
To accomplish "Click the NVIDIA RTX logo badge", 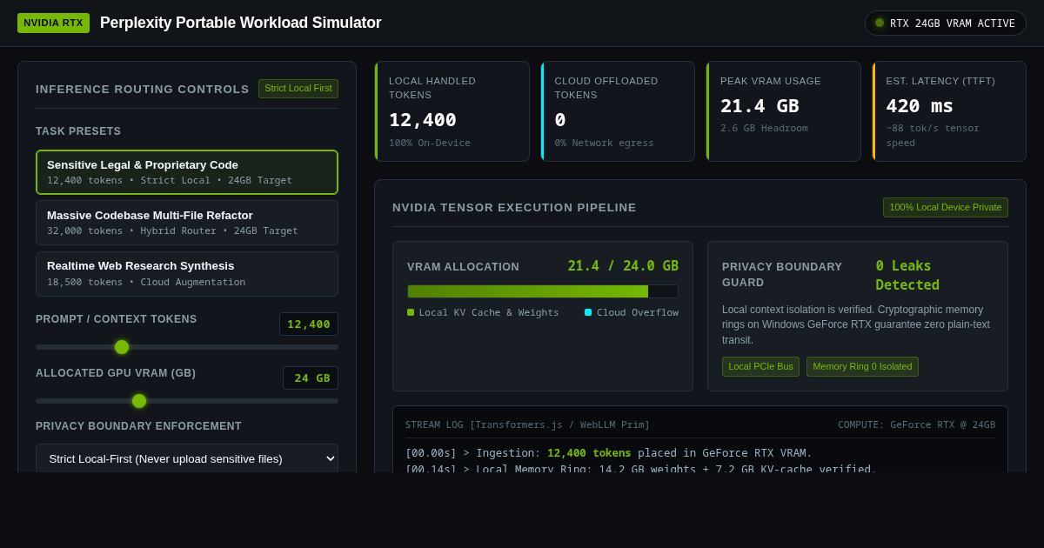I will (x=53, y=23).
